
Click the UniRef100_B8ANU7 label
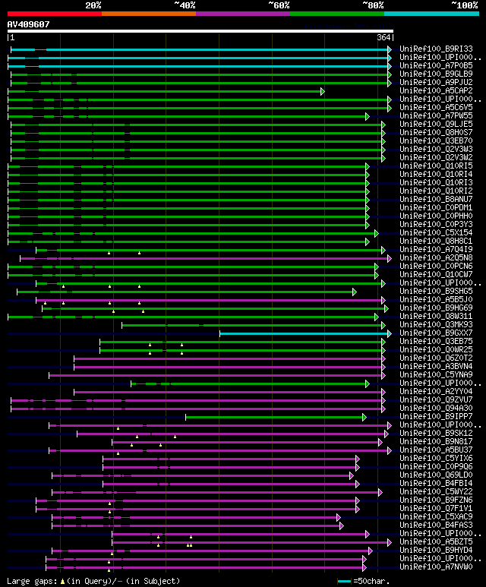coord(436,200)
